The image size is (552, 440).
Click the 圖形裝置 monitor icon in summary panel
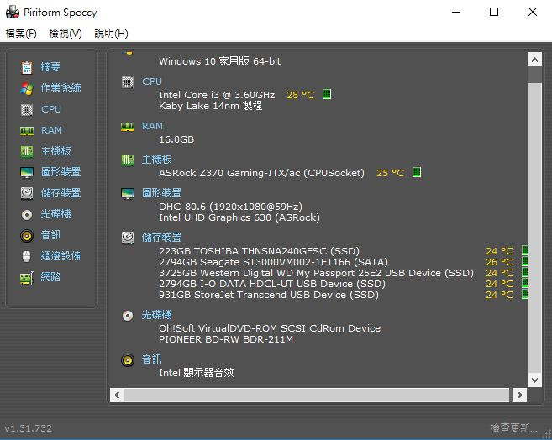click(128, 193)
